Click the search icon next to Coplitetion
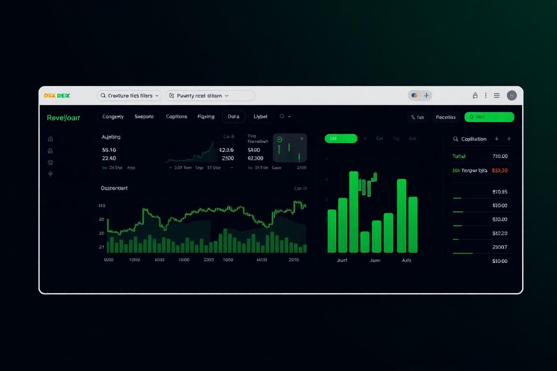This screenshot has height=371, width=557. (x=455, y=139)
